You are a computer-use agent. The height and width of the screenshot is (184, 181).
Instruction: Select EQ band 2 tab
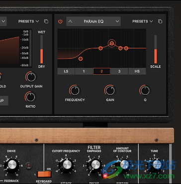[101, 71]
